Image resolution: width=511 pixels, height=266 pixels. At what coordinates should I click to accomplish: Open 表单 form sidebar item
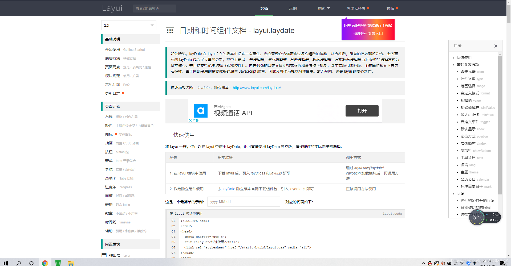[x=120, y=161]
